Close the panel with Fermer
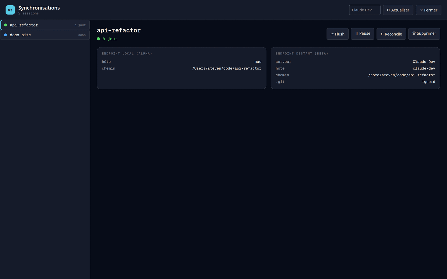Viewport: 447px width, 279px height. [428, 10]
